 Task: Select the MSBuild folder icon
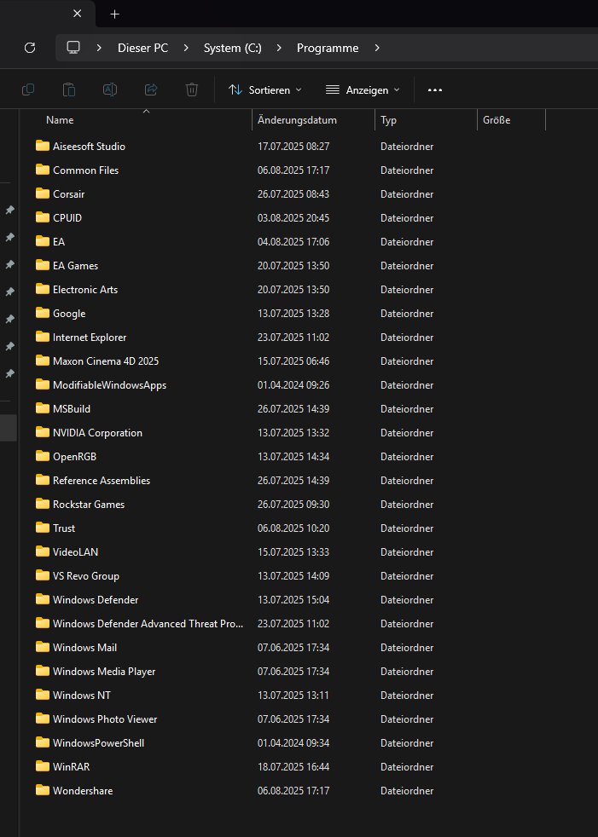(43, 408)
